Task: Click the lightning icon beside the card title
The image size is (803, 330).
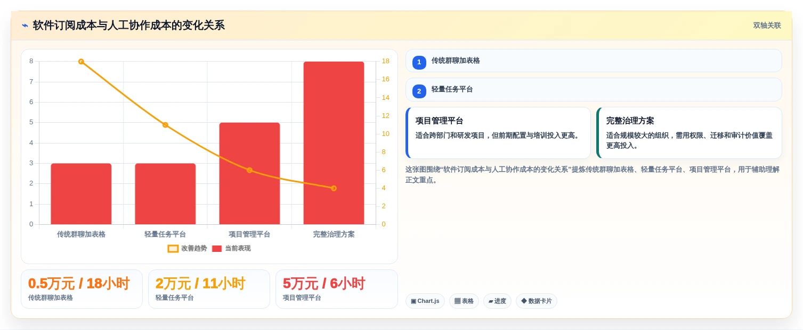Action: point(25,26)
